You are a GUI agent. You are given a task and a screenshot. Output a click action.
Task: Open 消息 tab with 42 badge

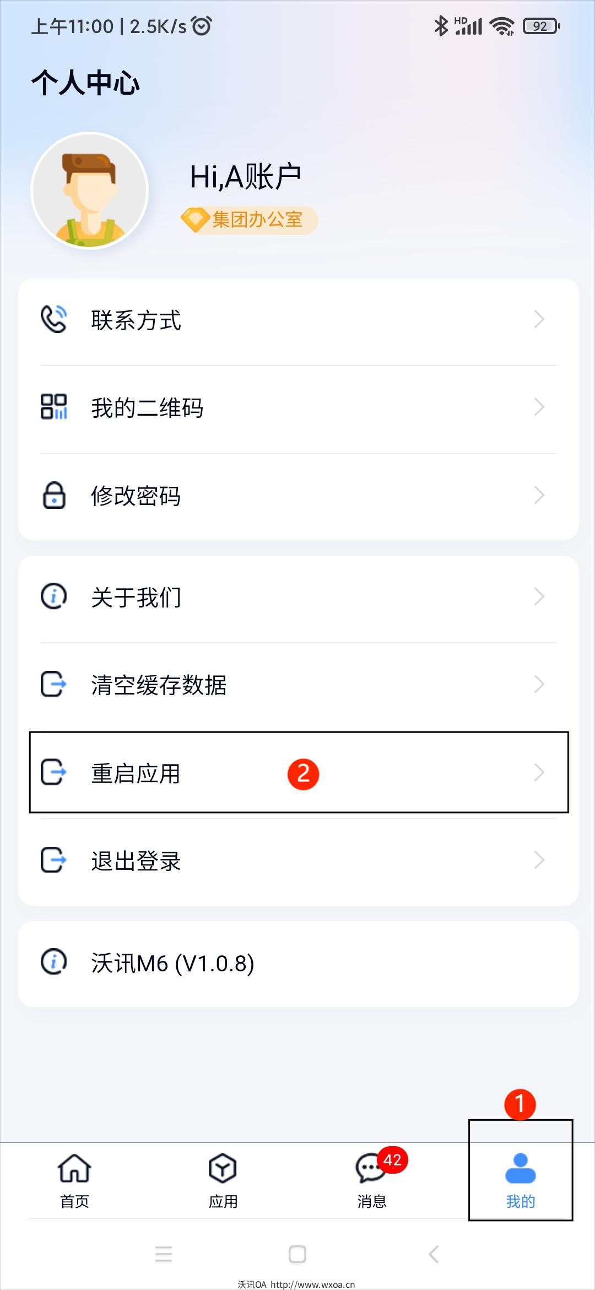click(x=372, y=1179)
